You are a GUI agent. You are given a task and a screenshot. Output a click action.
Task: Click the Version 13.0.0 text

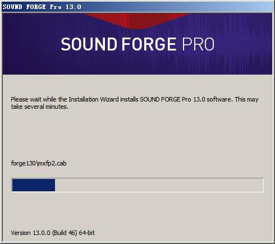click(30, 233)
